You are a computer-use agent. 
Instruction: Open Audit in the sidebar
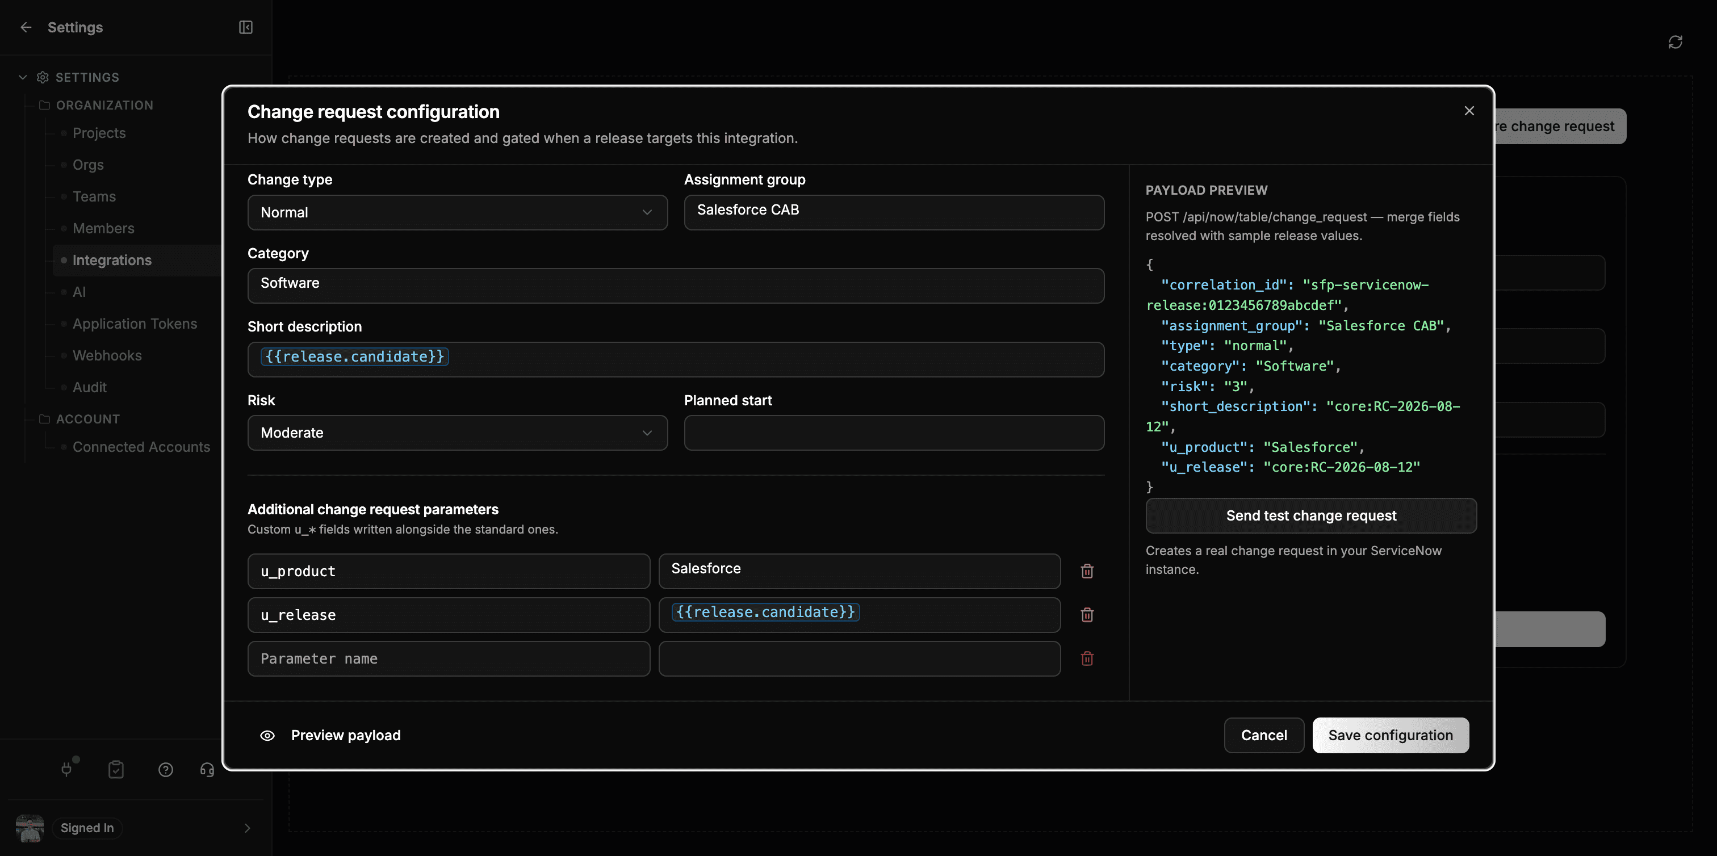click(x=89, y=388)
